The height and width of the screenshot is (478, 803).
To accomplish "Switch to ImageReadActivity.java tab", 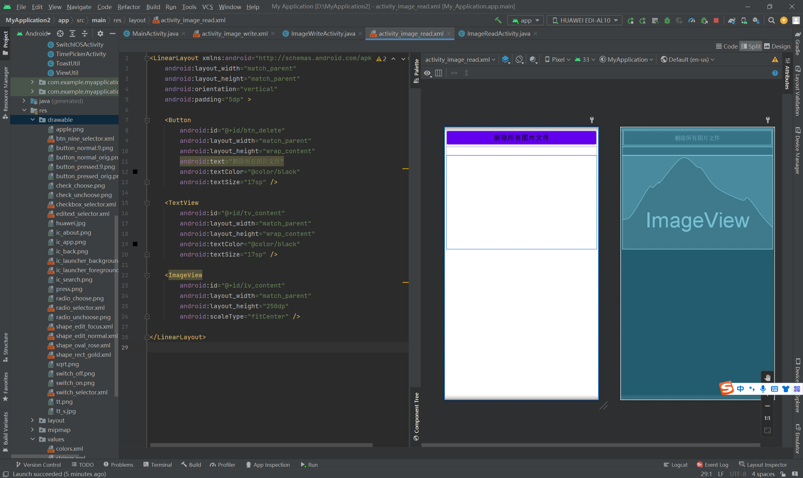I will point(498,34).
